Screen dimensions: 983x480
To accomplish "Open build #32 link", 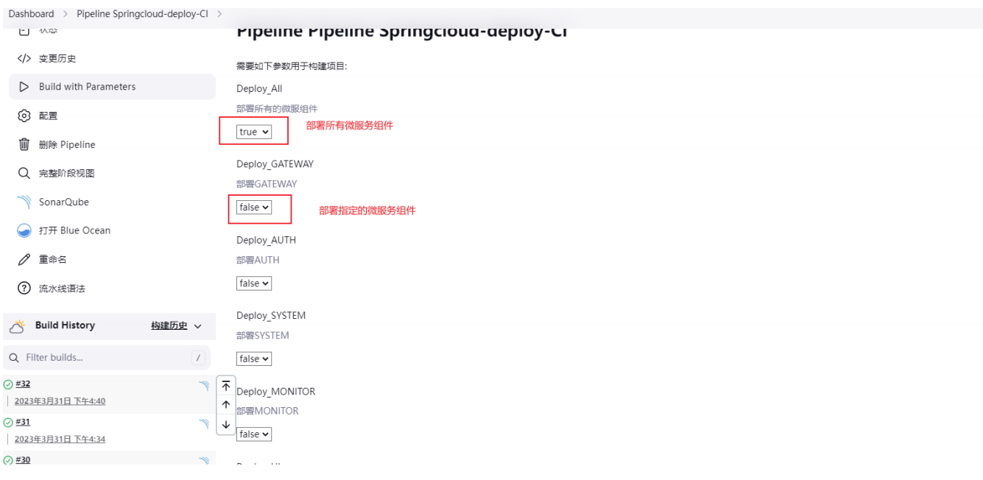I will [23, 384].
